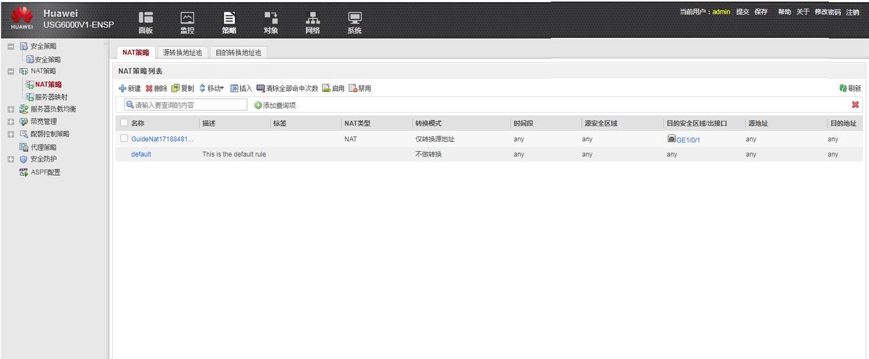Refresh the NAT policy list via 刷新
The image size is (869, 359).
click(850, 88)
